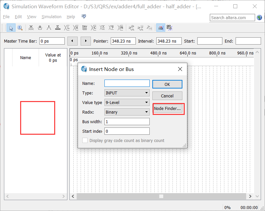This screenshot has width=265, height=211.
Task: Click name panel scroll left arrow
Action: [8, 196]
